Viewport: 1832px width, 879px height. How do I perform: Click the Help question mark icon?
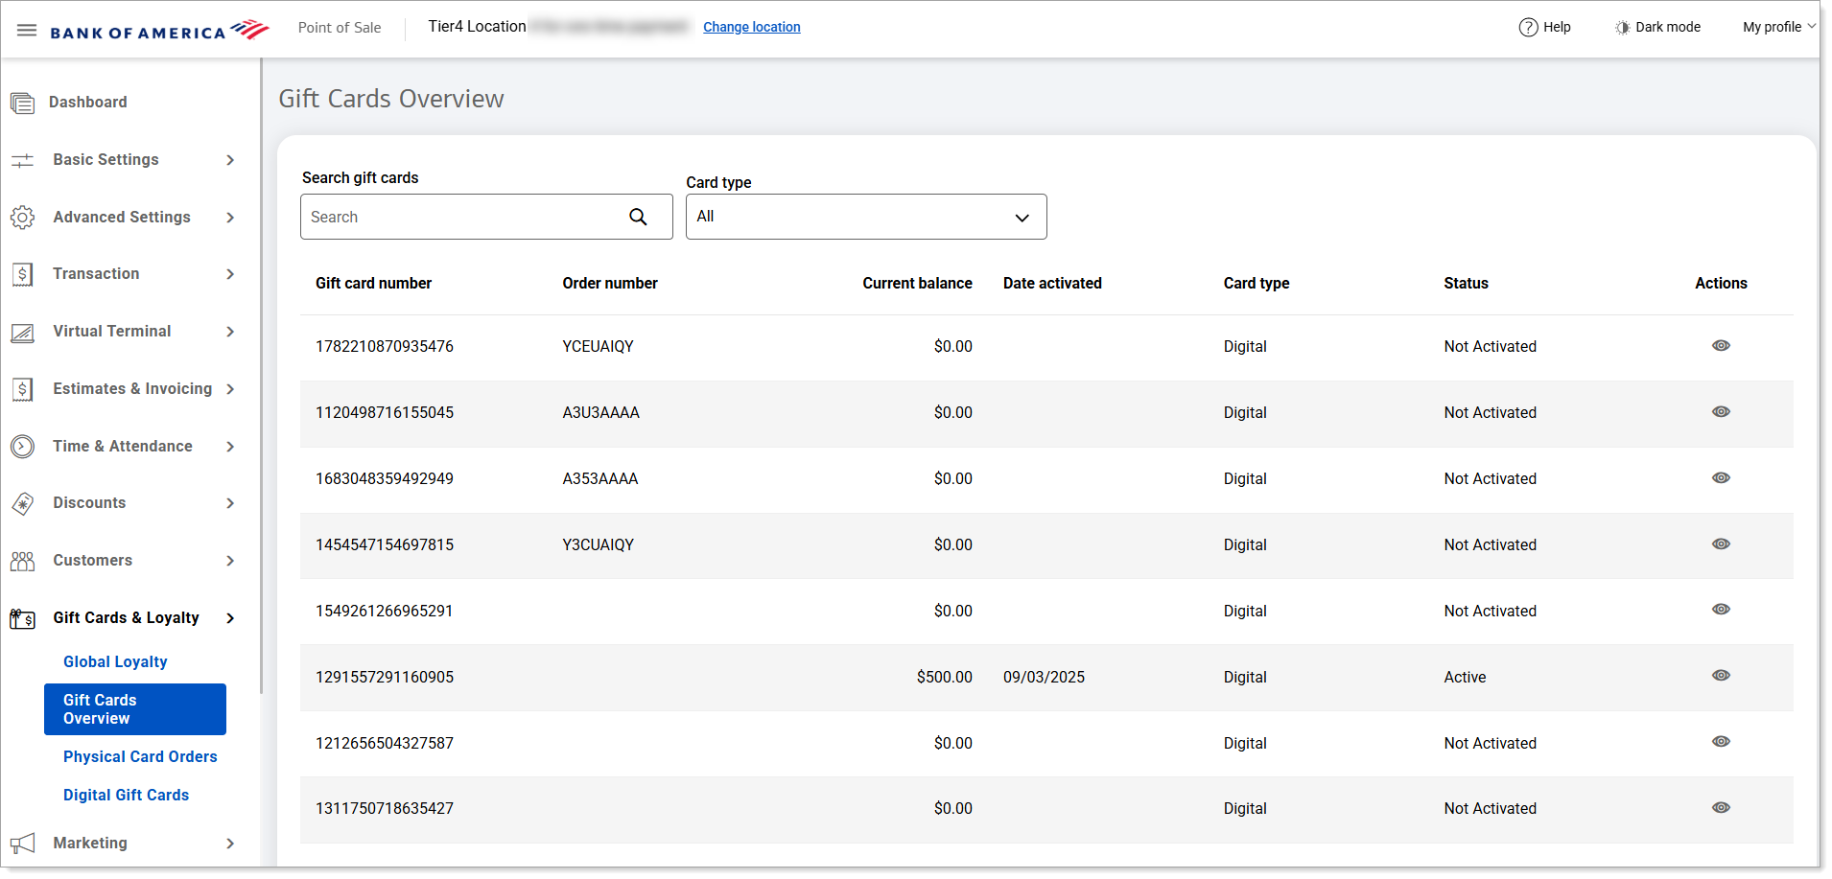(x=1528, y=28)
